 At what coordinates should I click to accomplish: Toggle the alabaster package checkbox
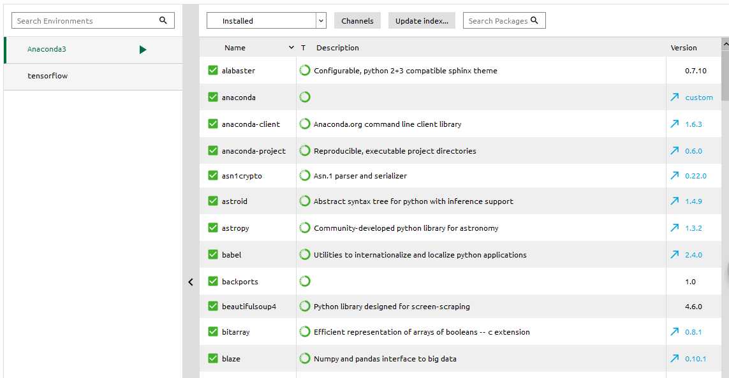pos(213,70)
